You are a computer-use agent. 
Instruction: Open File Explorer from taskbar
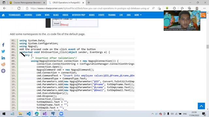pos(20,114)
